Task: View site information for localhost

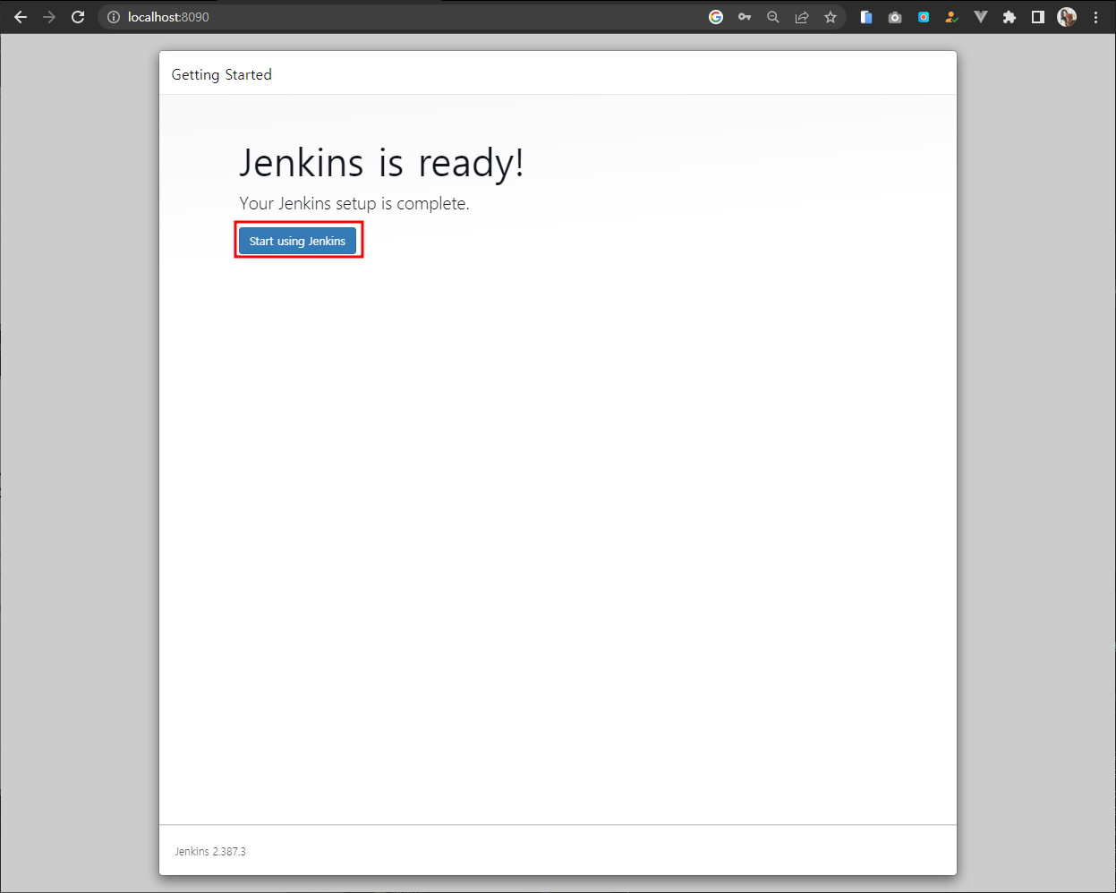Action: pos(114,17)
